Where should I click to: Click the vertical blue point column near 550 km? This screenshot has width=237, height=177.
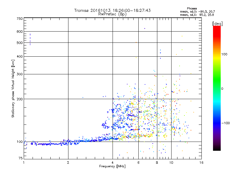click(30, 40)
